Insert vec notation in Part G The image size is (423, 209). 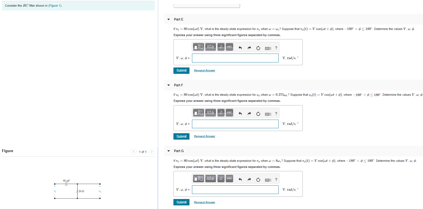[x=229, y=178]
